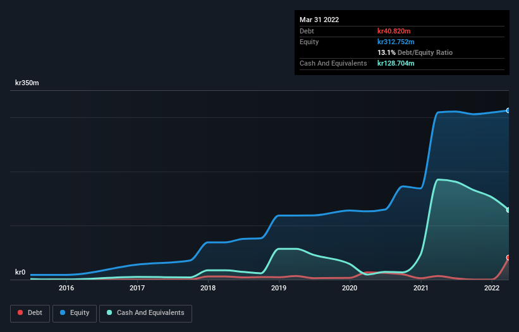The height and width of the screenshot is (332, 519).
Task: Select the blue Equity endpoint marker
Action: (508, 110)
